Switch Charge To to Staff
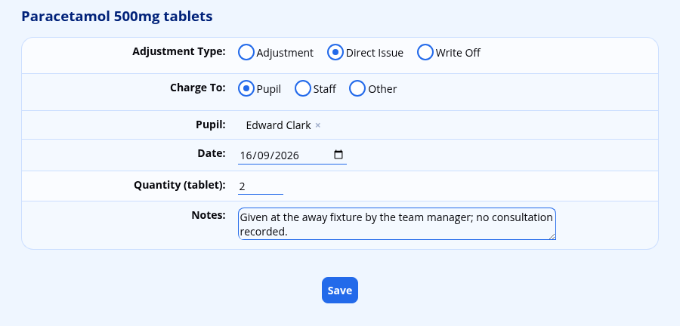 click(303, 89)
